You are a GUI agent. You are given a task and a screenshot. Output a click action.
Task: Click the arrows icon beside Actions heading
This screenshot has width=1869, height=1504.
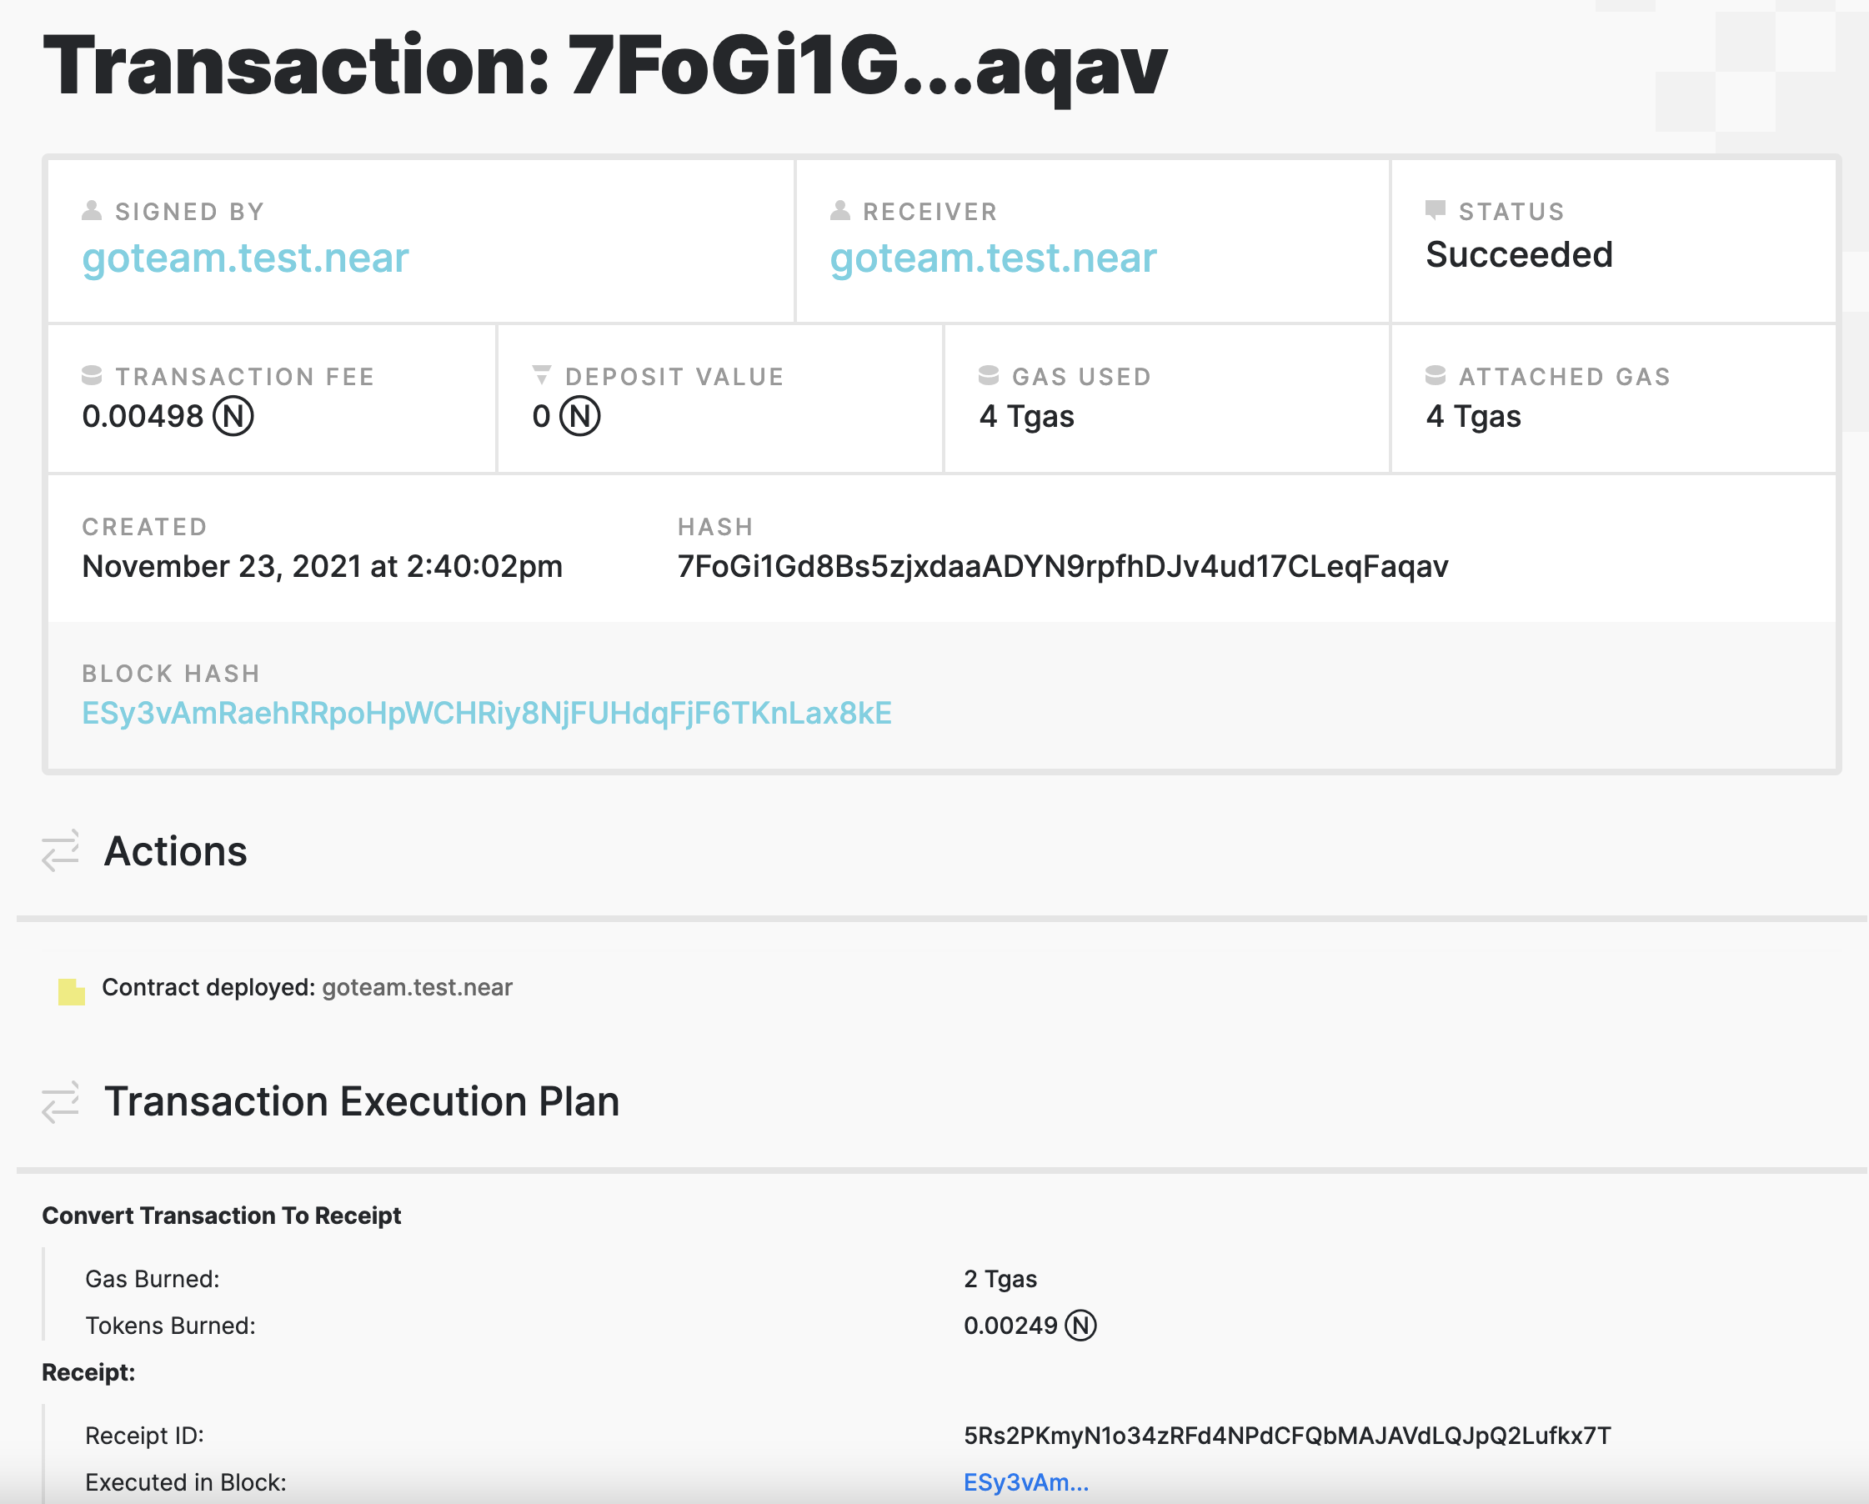(61, 850)
